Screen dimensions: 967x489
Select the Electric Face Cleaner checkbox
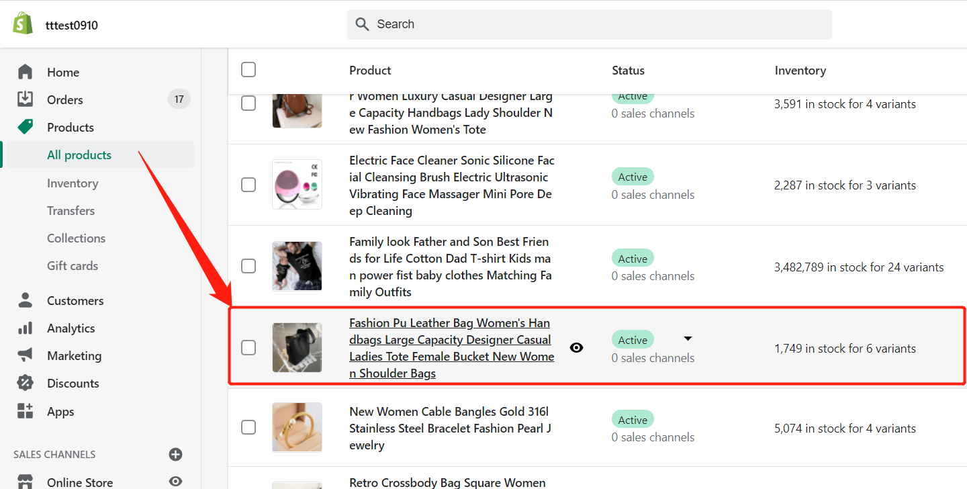click(x=248, y=185)
